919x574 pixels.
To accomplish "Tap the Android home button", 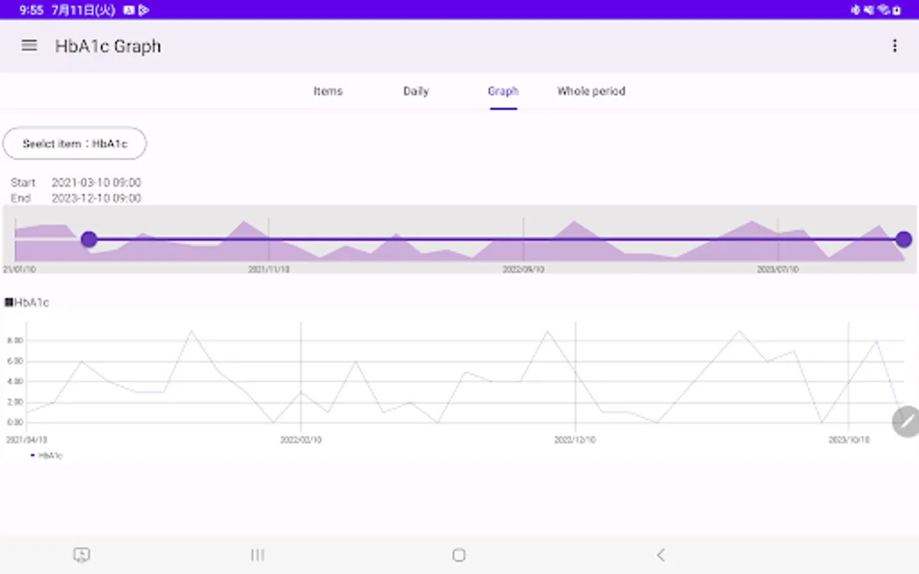I will point(459,555).
